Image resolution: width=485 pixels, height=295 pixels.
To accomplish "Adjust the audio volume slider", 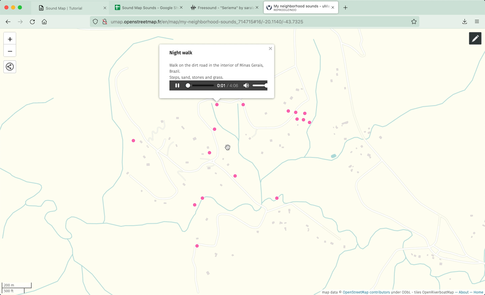I will [x=260, y=85].
